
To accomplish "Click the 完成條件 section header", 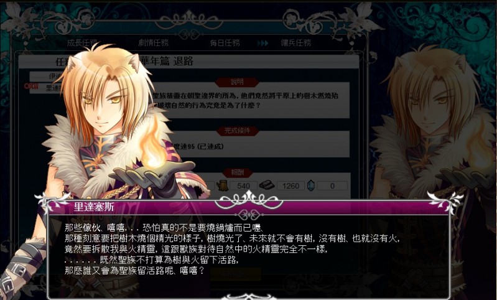I will (x=237, y=131).
